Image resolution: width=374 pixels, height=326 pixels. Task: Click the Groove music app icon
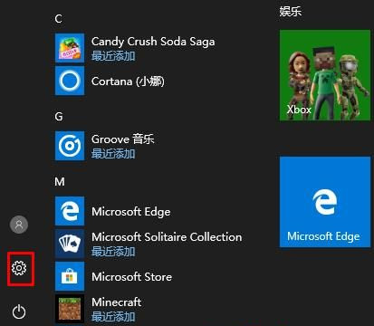pyautogui.click(x=70, y=146)
